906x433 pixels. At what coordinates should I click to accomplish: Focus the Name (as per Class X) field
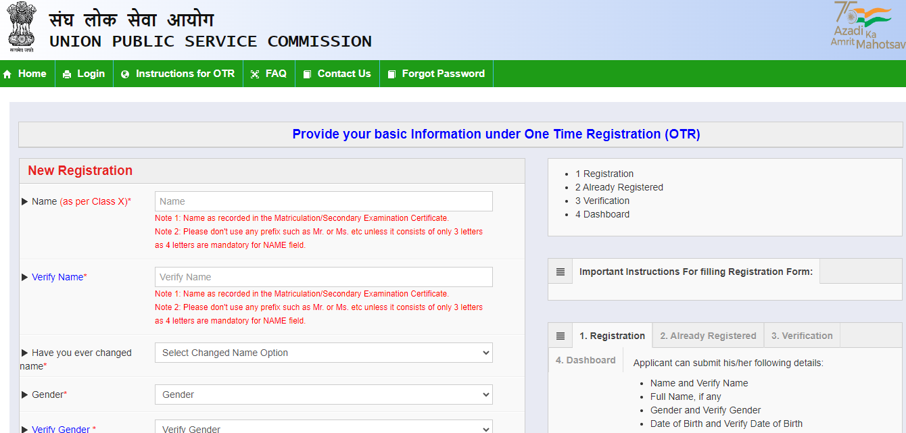[x=324, y=201]
